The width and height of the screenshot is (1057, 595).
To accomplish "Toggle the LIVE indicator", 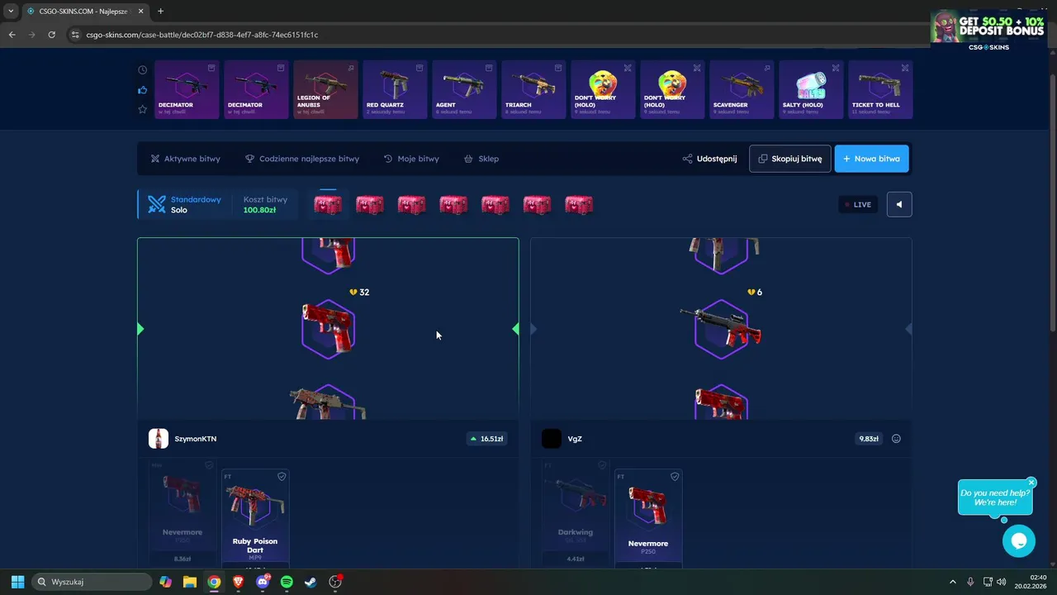I will [858, 204].
